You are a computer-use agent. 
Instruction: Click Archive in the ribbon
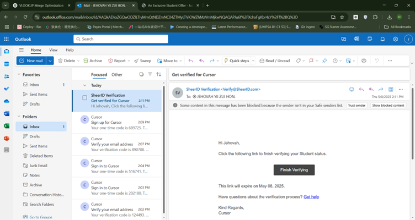[x=93, y=61]
